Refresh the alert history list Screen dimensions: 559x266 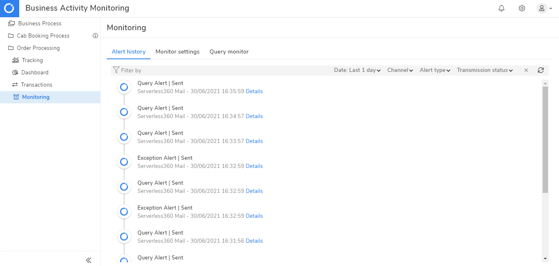click(541, 70)
